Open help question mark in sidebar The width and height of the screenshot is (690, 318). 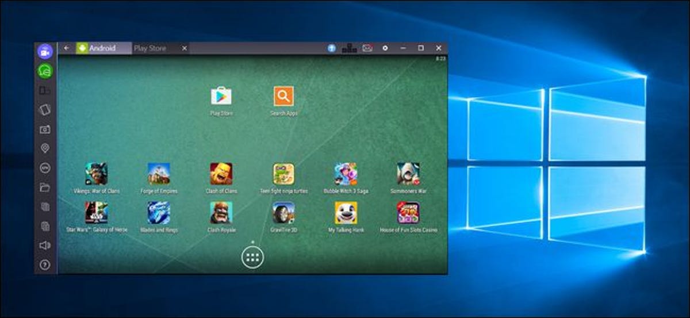click(45, 265)
